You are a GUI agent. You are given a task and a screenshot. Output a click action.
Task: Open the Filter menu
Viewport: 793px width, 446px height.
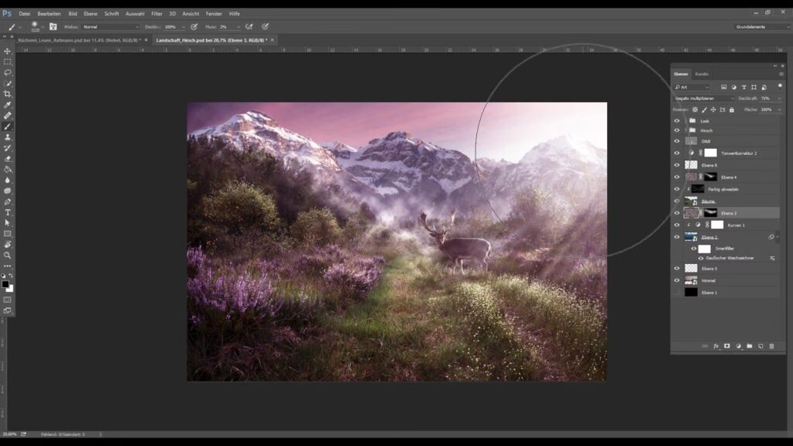click(156, 13)
